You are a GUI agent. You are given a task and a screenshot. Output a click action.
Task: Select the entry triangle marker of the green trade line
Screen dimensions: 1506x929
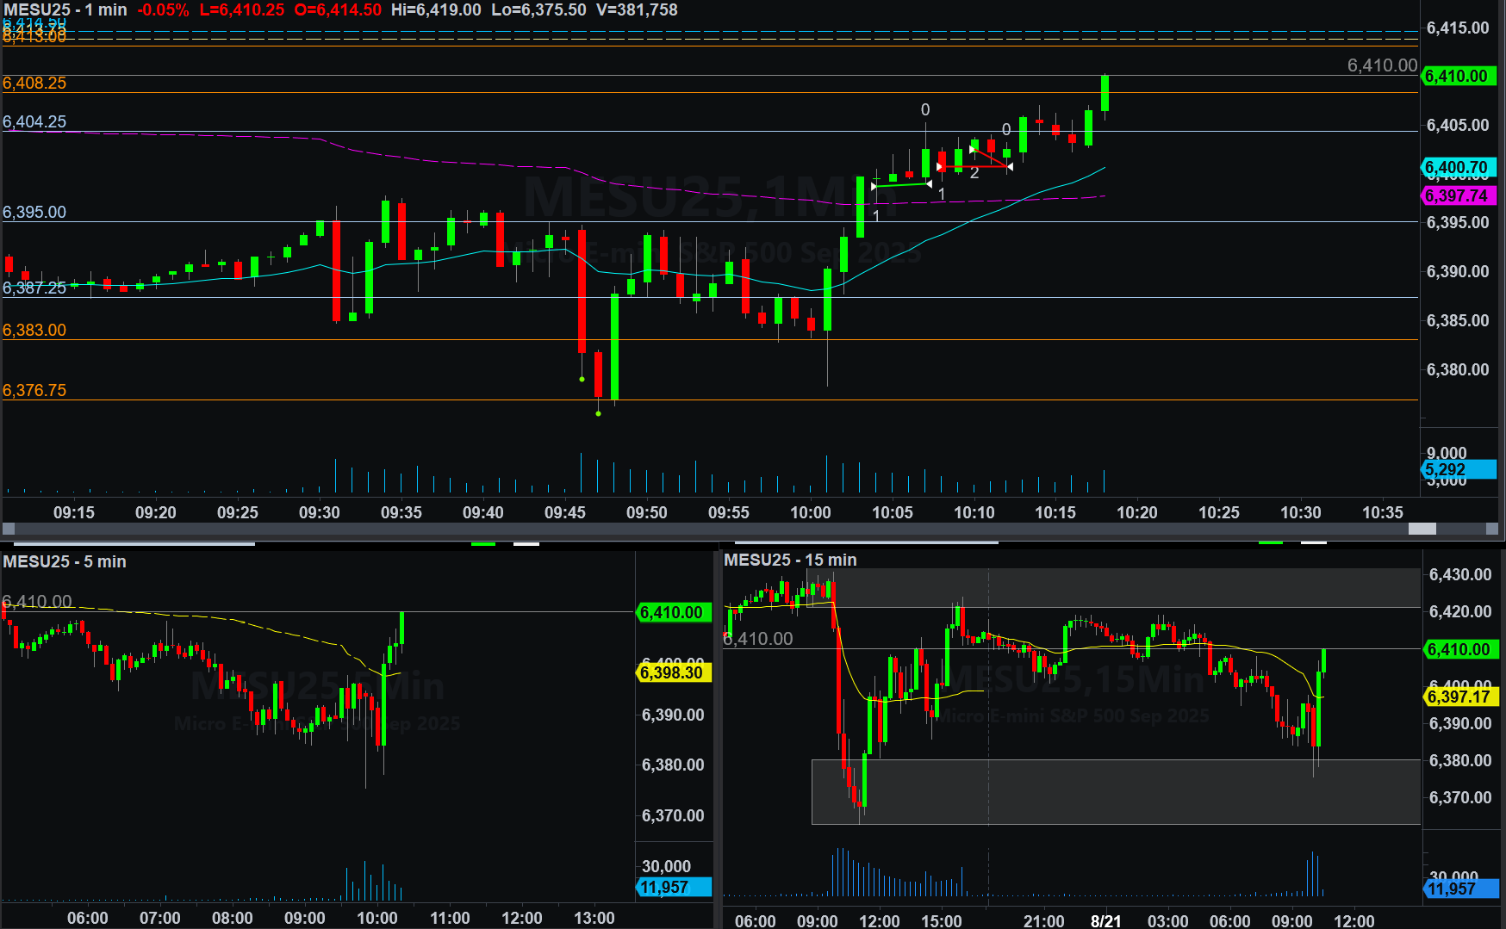(874, 186)
